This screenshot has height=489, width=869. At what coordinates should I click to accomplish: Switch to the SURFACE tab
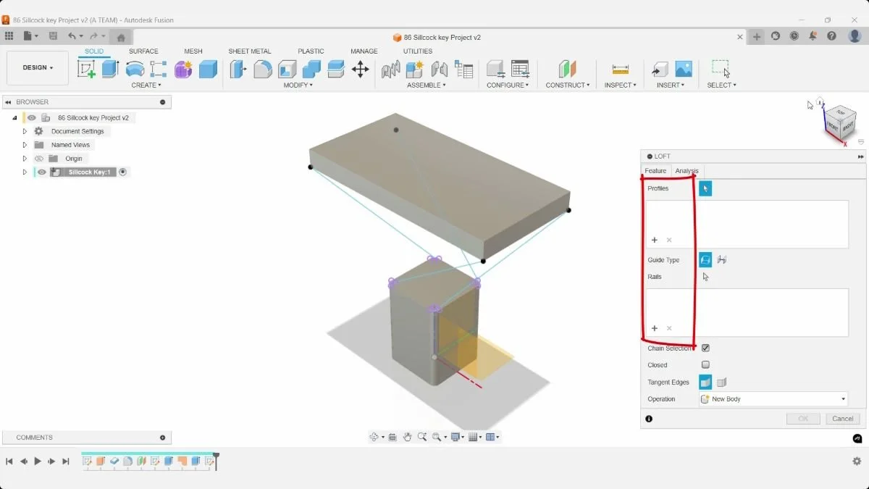[143, 51]
